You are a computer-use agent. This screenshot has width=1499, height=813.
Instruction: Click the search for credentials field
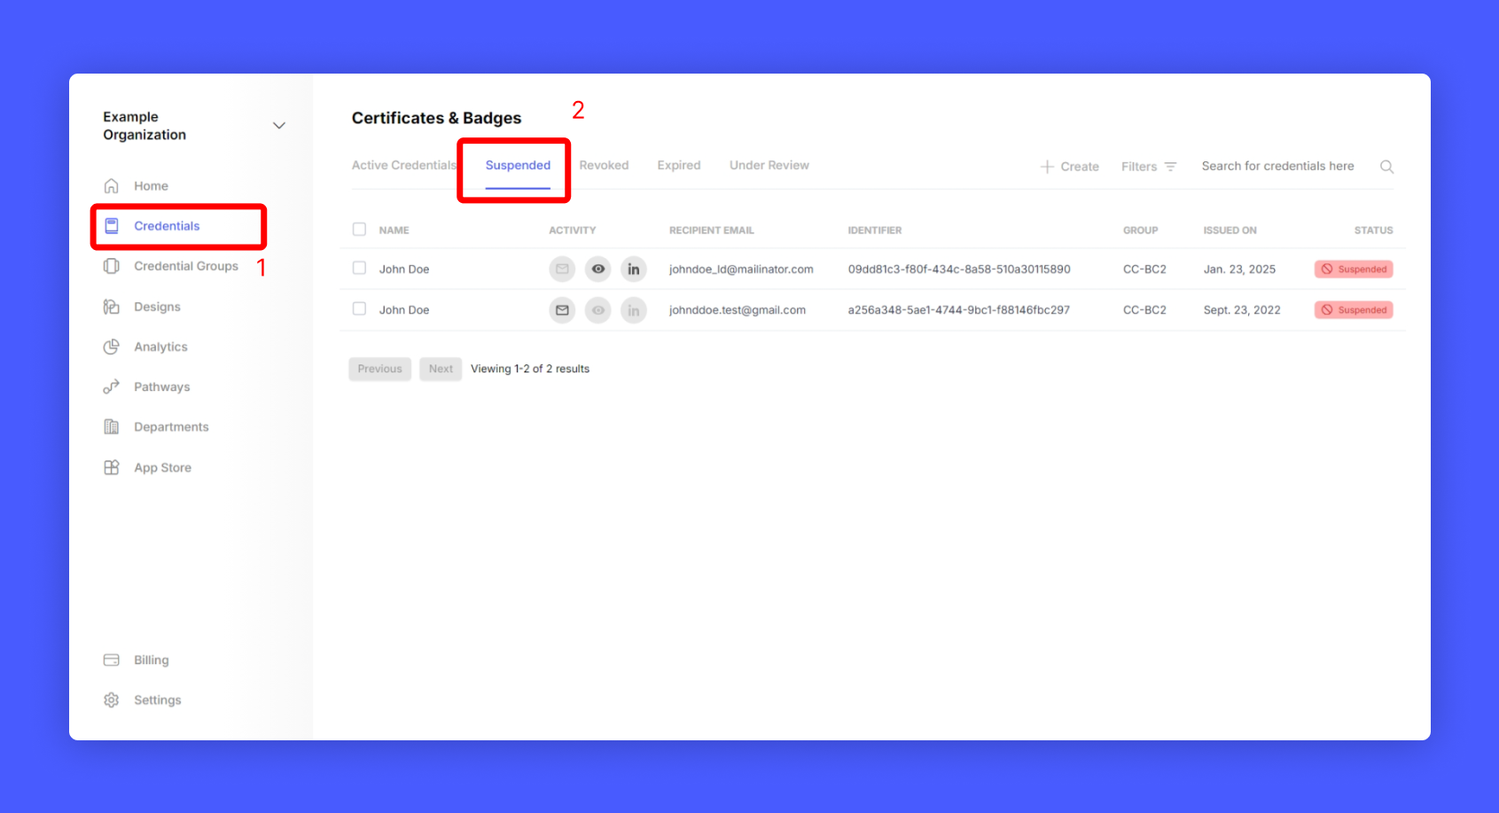1277,167
